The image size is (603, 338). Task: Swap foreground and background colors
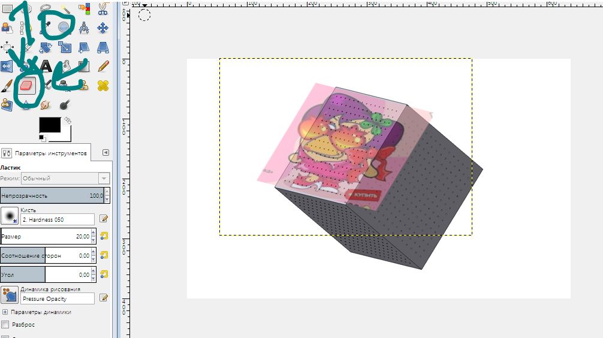click(67, 120)
